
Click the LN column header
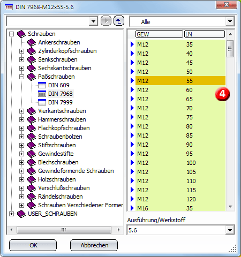205,34
